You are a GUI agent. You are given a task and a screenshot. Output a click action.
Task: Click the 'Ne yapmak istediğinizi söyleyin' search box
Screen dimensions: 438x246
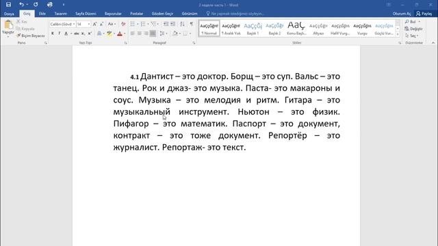235,14
